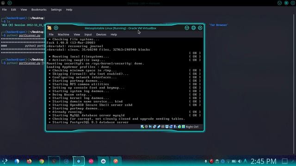The width and height of the screenshot is (296, 166).
Task: Open the File menu in Konsole
Action: tap(4, 10)
